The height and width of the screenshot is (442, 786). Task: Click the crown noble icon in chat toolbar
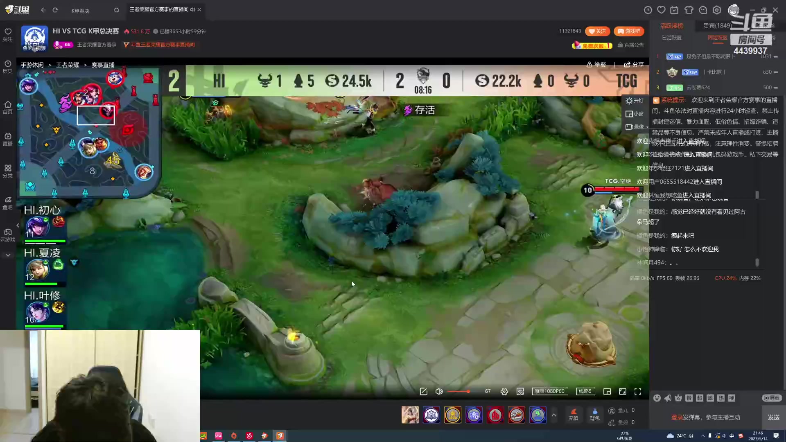pos(678,398)
